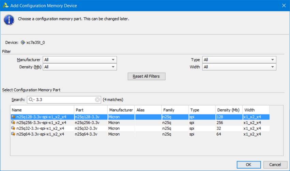Click inside the Search text field
290x171 pixels.
pos(65,100)
